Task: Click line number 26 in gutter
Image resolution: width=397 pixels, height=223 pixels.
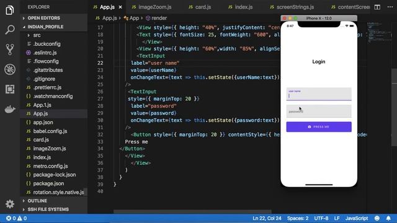Action: 100,92
